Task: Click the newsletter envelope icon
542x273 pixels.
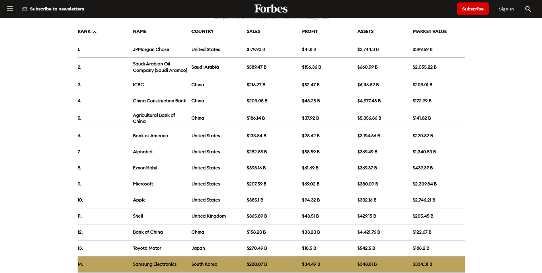Action: click(x=25, y=9)
